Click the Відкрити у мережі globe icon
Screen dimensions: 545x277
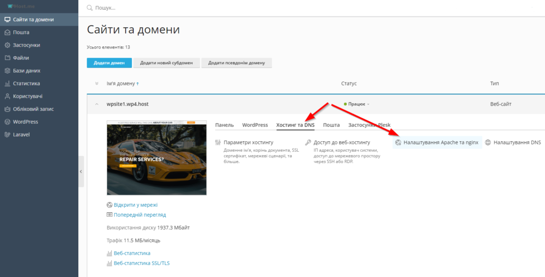110,205
